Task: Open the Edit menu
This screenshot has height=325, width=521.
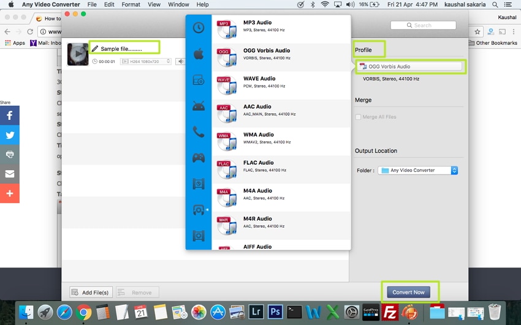Action: 109,5
